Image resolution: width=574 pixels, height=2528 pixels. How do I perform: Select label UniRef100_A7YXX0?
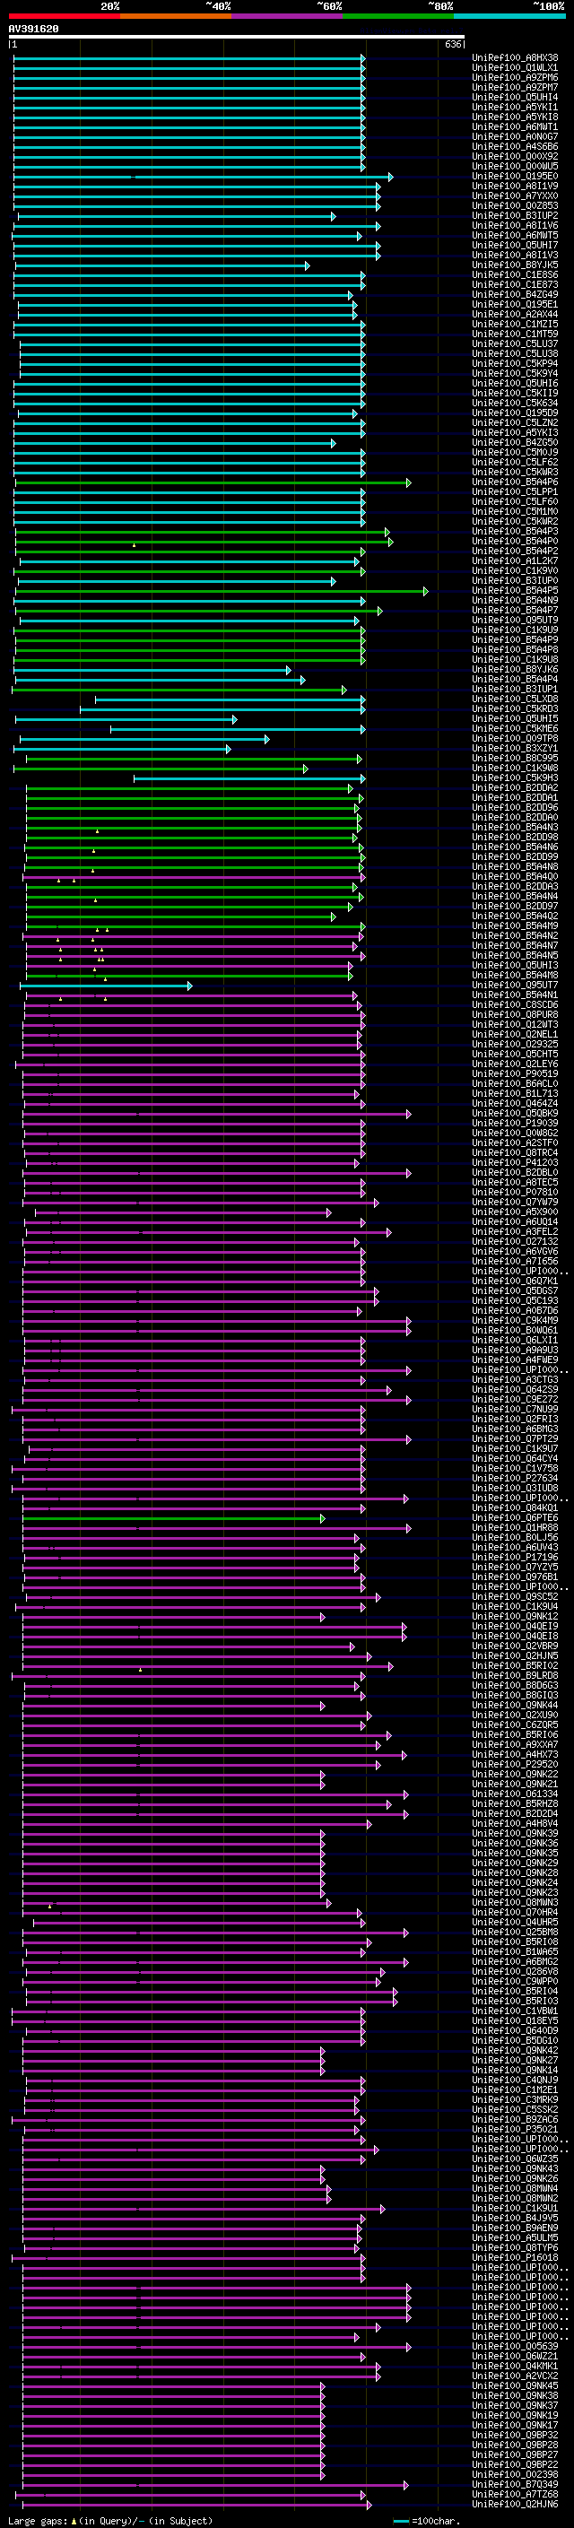[515, 195]
